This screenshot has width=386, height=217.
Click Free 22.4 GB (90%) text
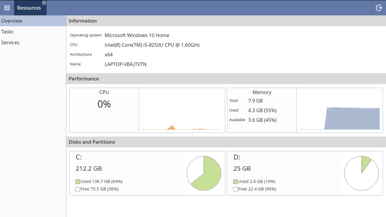tap(257, 189)
